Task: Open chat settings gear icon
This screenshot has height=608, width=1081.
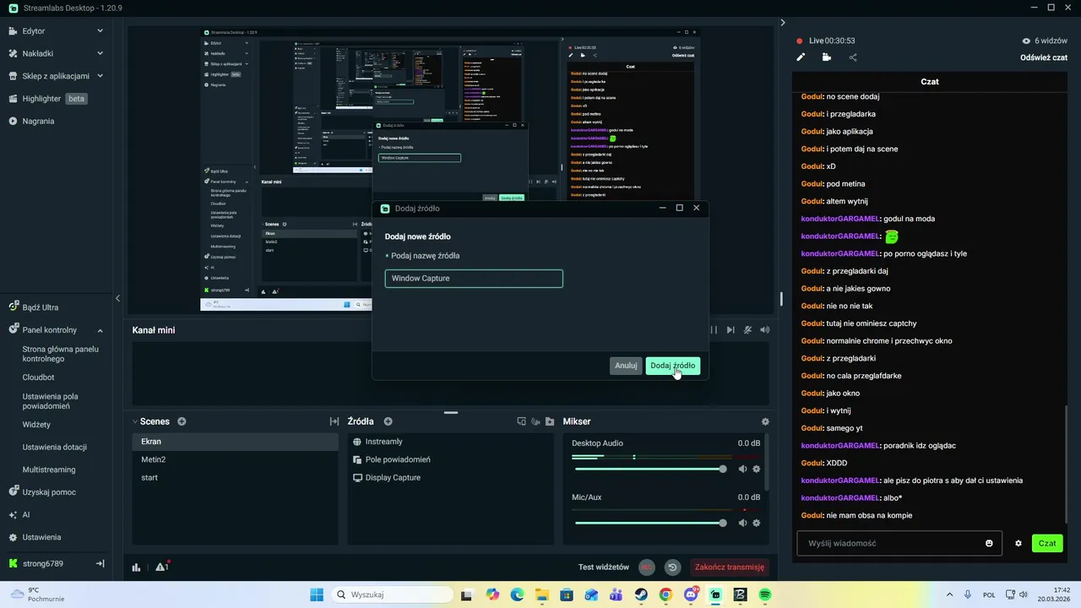Action: 1019,543
